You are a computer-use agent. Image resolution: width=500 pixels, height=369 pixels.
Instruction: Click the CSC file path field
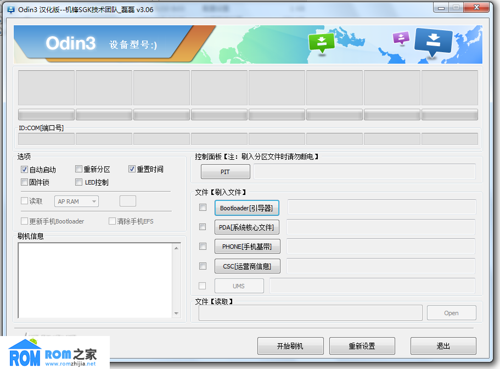381,266
